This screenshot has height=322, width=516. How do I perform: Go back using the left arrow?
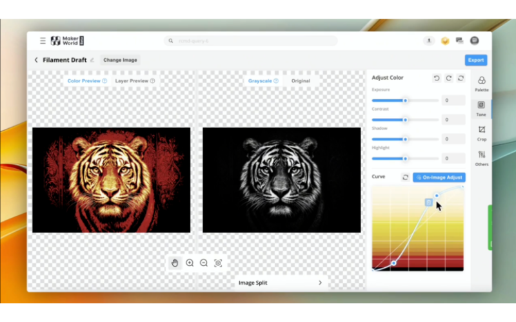pyautogui.click(x=36, y=60)
